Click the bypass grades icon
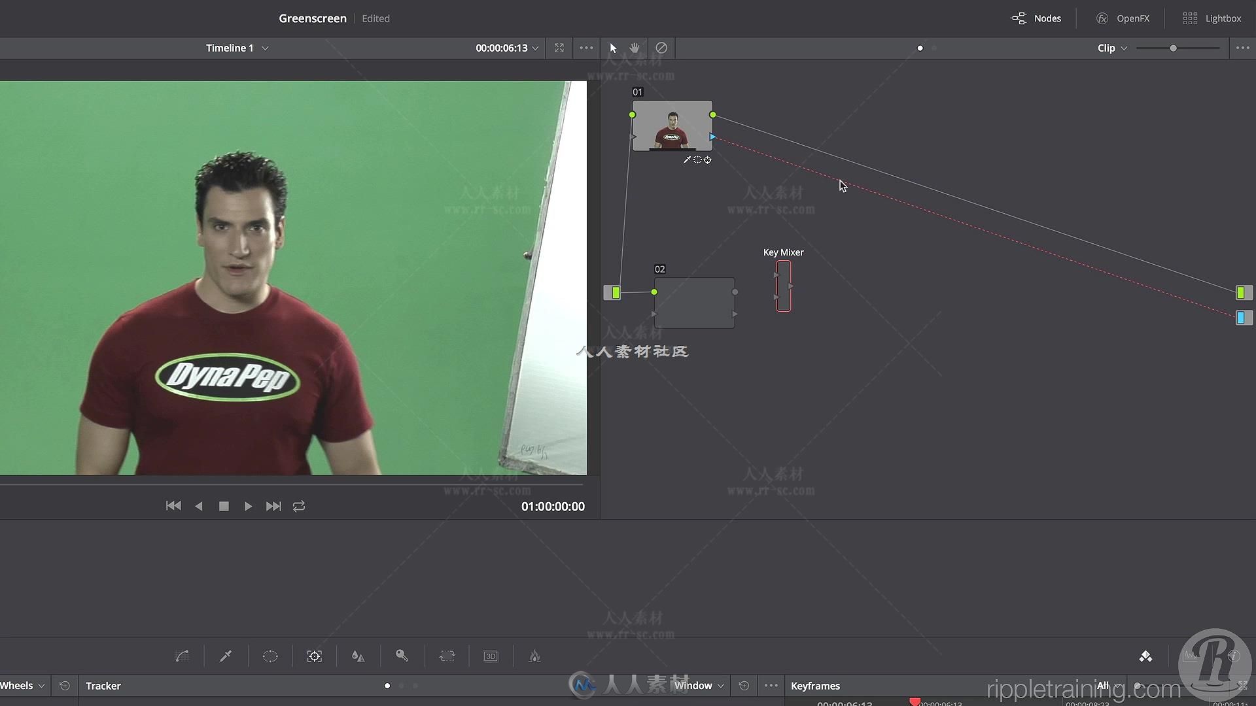Screen dimensions: 1256x706 [661, 48]
